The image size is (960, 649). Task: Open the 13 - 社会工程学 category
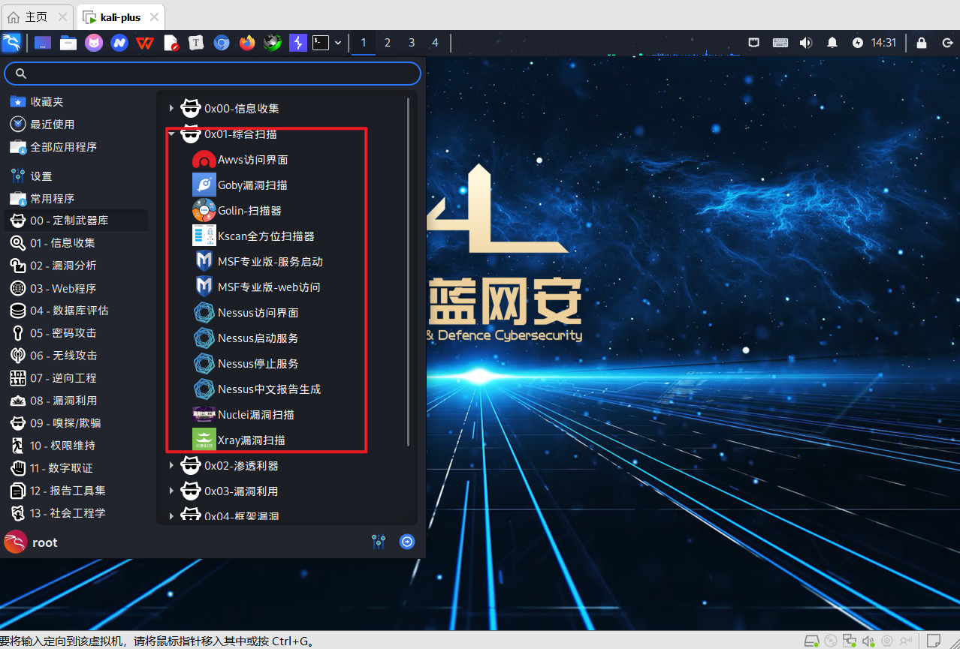pyautogui.click(x=77, y=513)
